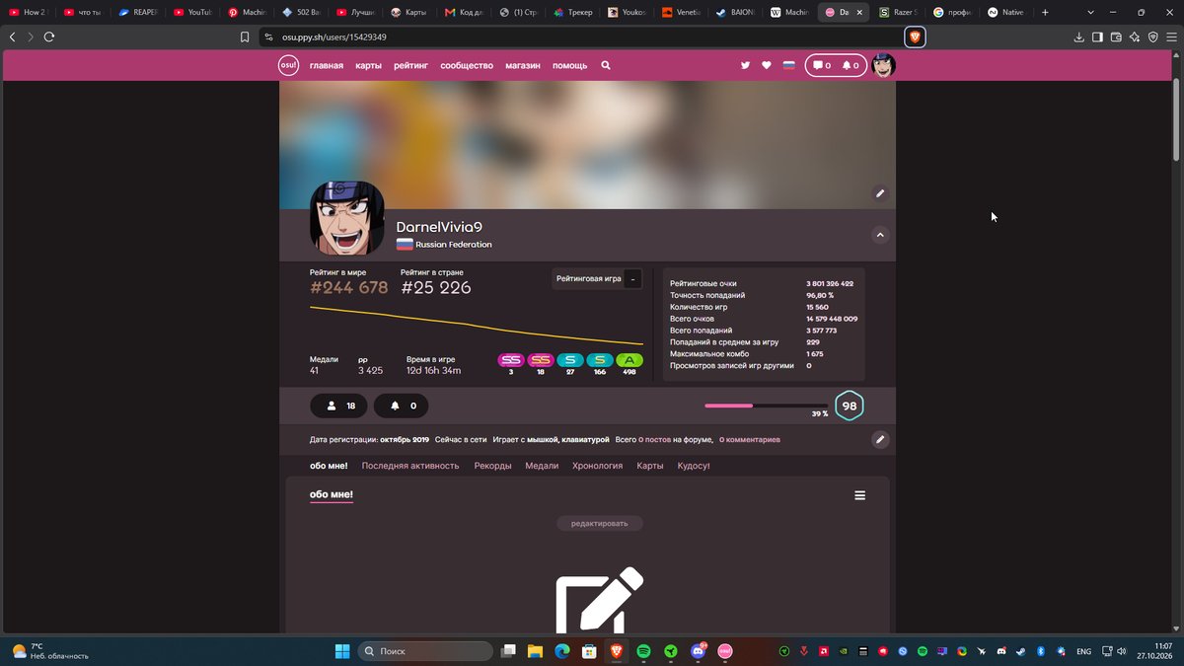1184x666 pixels.
Task: Click the osu! logo in the pink header
Action: 288,65
